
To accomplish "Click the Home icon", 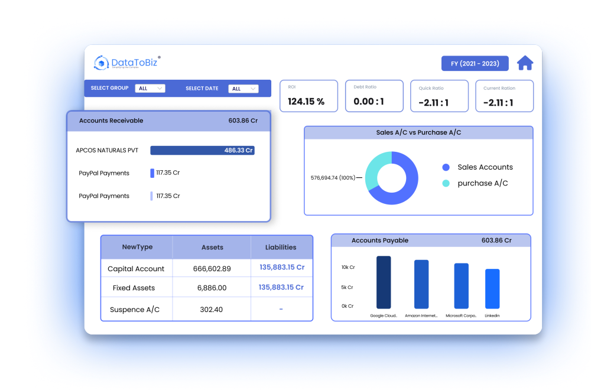I will [525, 63].
